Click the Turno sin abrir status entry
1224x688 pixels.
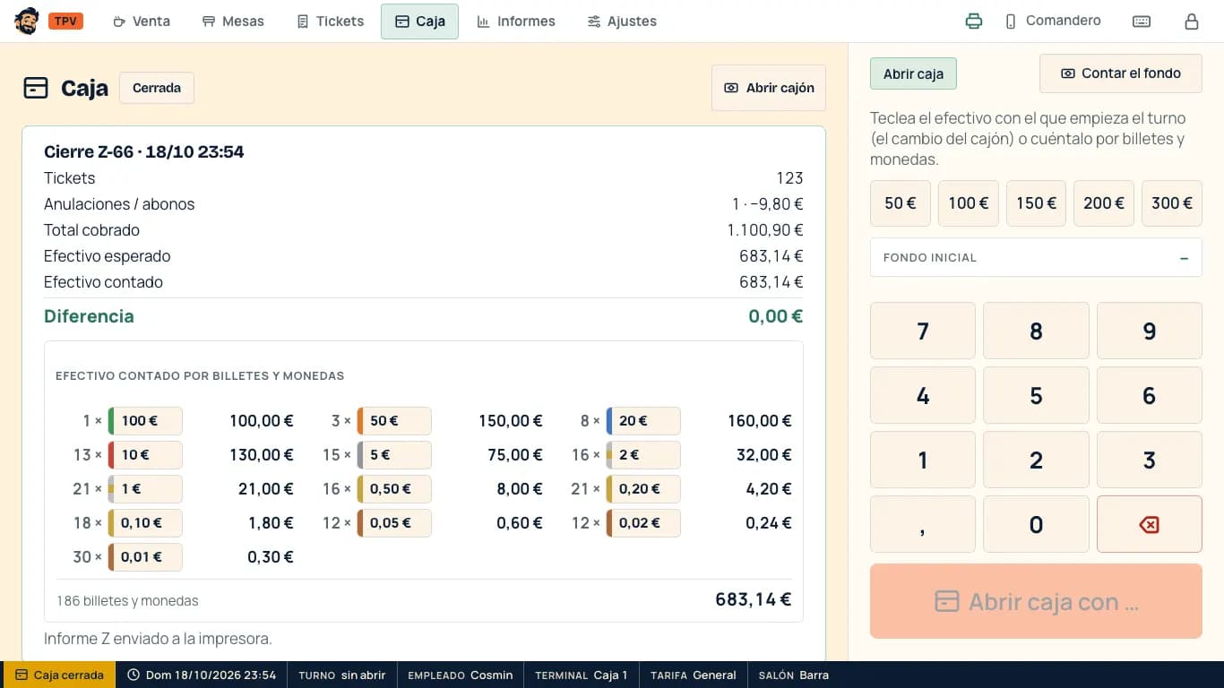pos(341,675)
